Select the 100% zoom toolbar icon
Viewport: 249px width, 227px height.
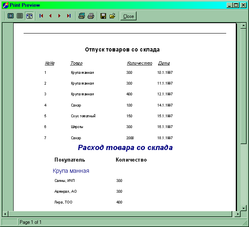pyautogui.click(x=20, y=16)
